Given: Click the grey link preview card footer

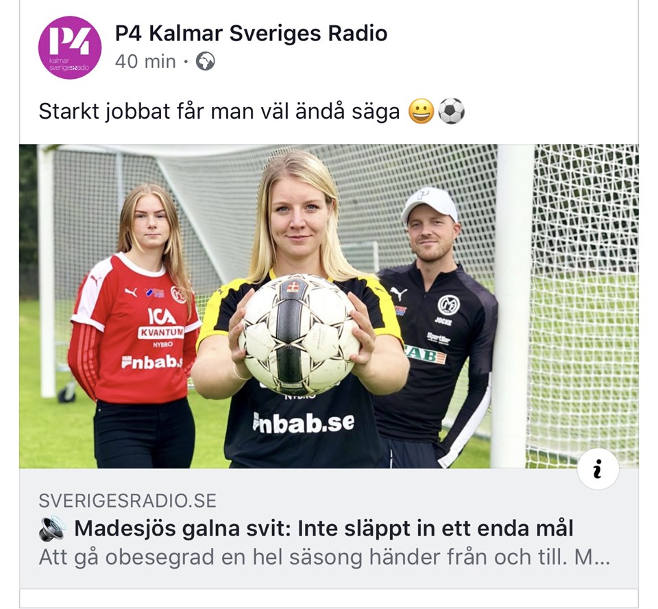Looking at the screenshot, I should point(329,529).
